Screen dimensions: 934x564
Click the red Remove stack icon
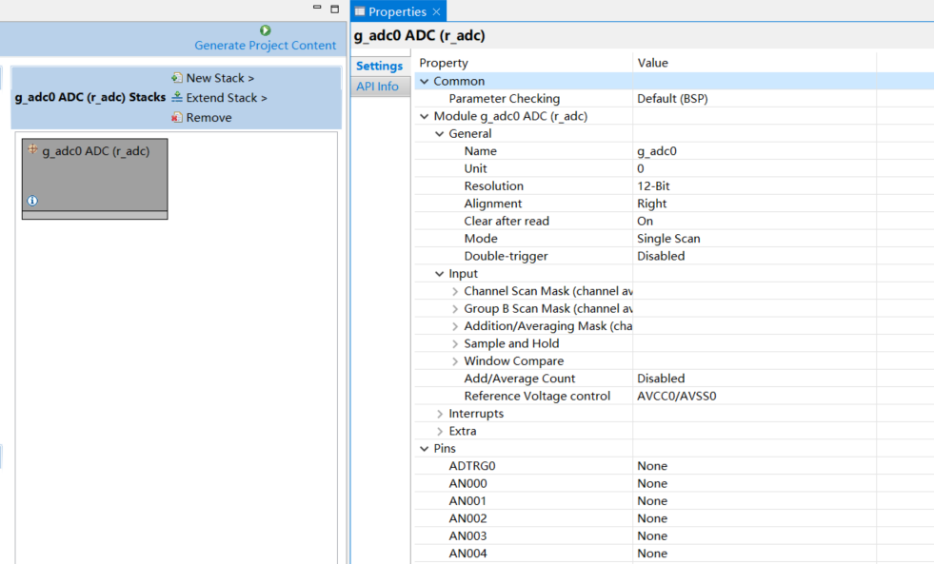pos(177,118)
